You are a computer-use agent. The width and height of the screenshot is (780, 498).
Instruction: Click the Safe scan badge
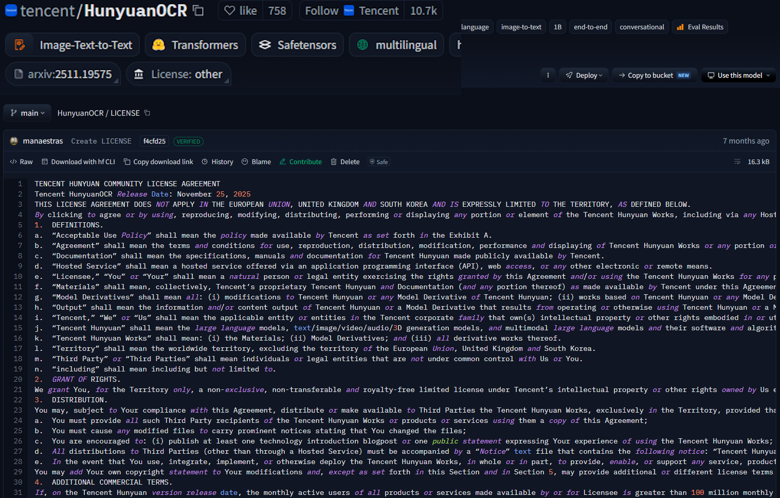pyautogui.click(x=379, y=162)
